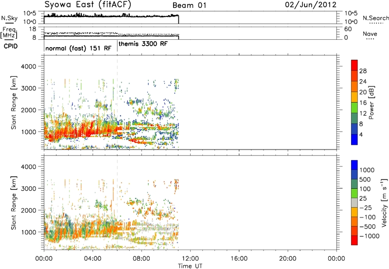Click the 'N.Search' legend label
The width and height of the screenshot is (389, 269).
[x=376, y=18]
